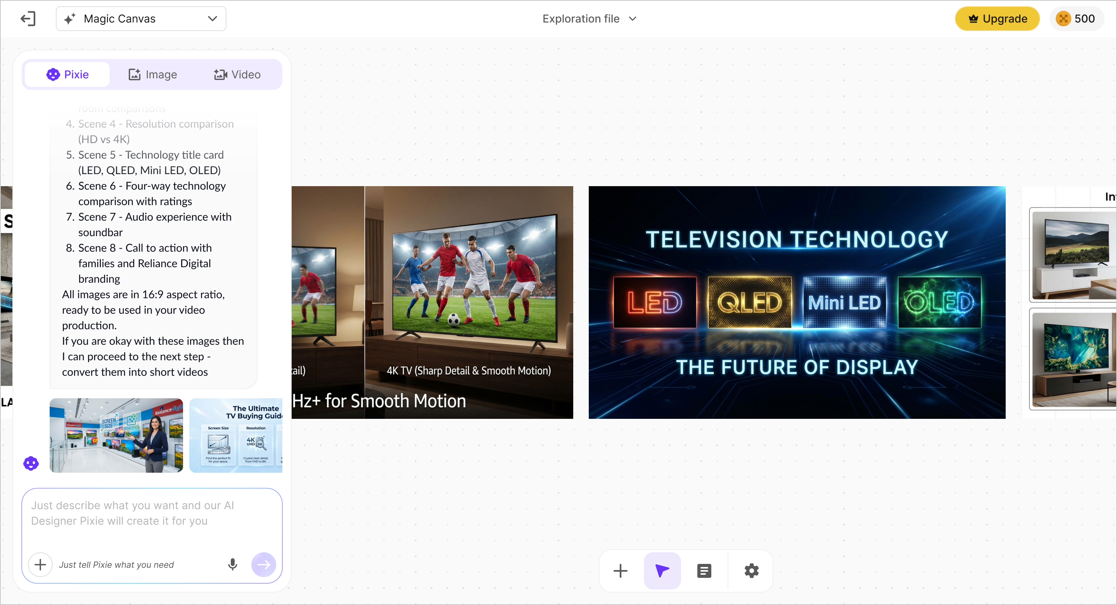Click the 'If you are okay with these images' text
Screen dimensions: 1117x605
[153, 356]
